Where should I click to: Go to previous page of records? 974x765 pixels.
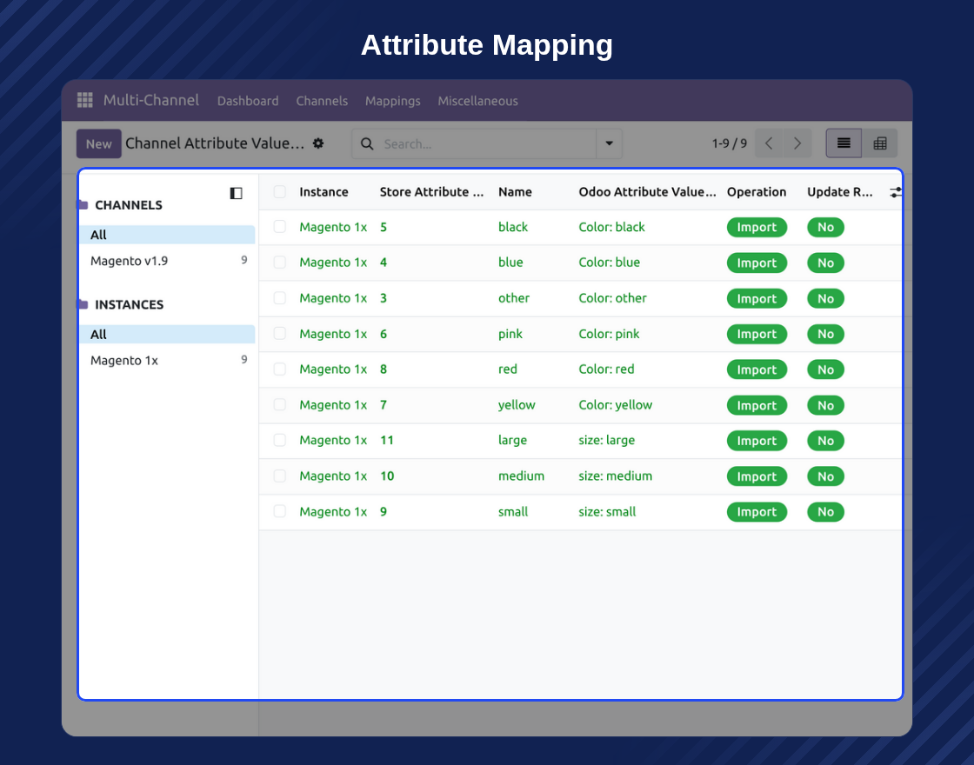pos(769,143)
